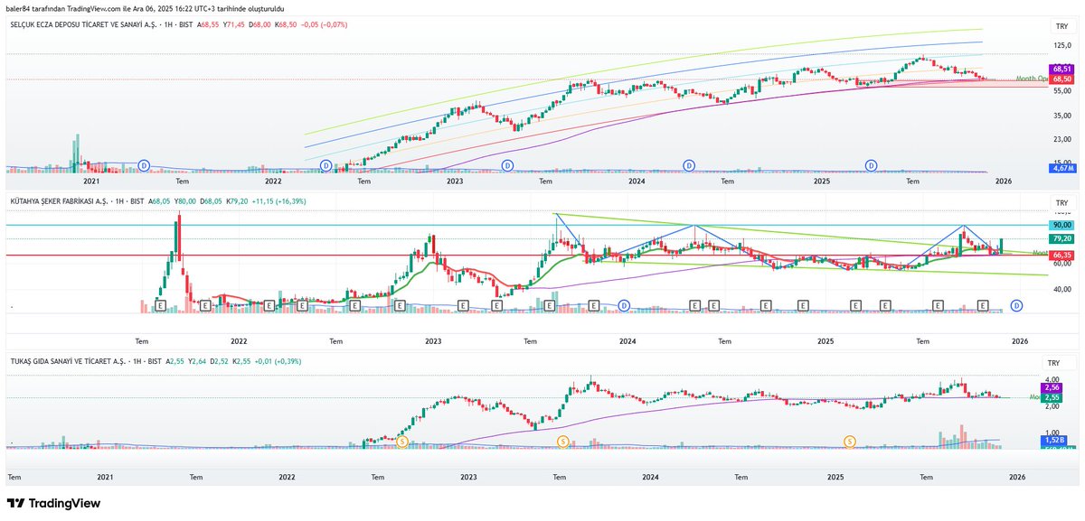Image resolution: width=1085 pixels, height=521 pixels.
Task: Select the Kütahya Şeker Fabrikası chart title
Action: click(57, 200)
